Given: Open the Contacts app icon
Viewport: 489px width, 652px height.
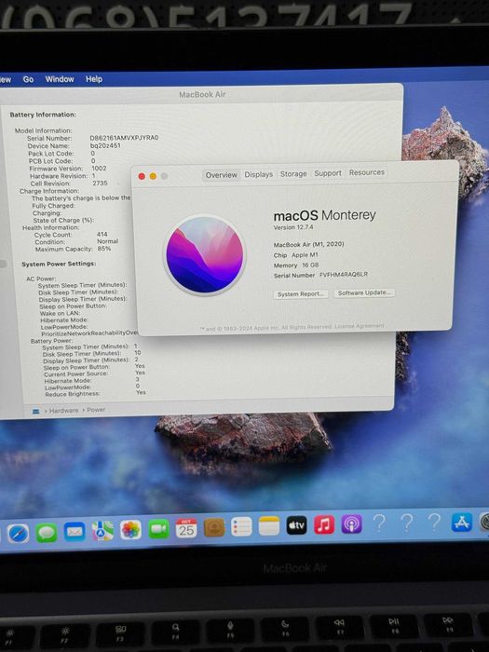Looking at the screenshot, I should tap(214, 527).
